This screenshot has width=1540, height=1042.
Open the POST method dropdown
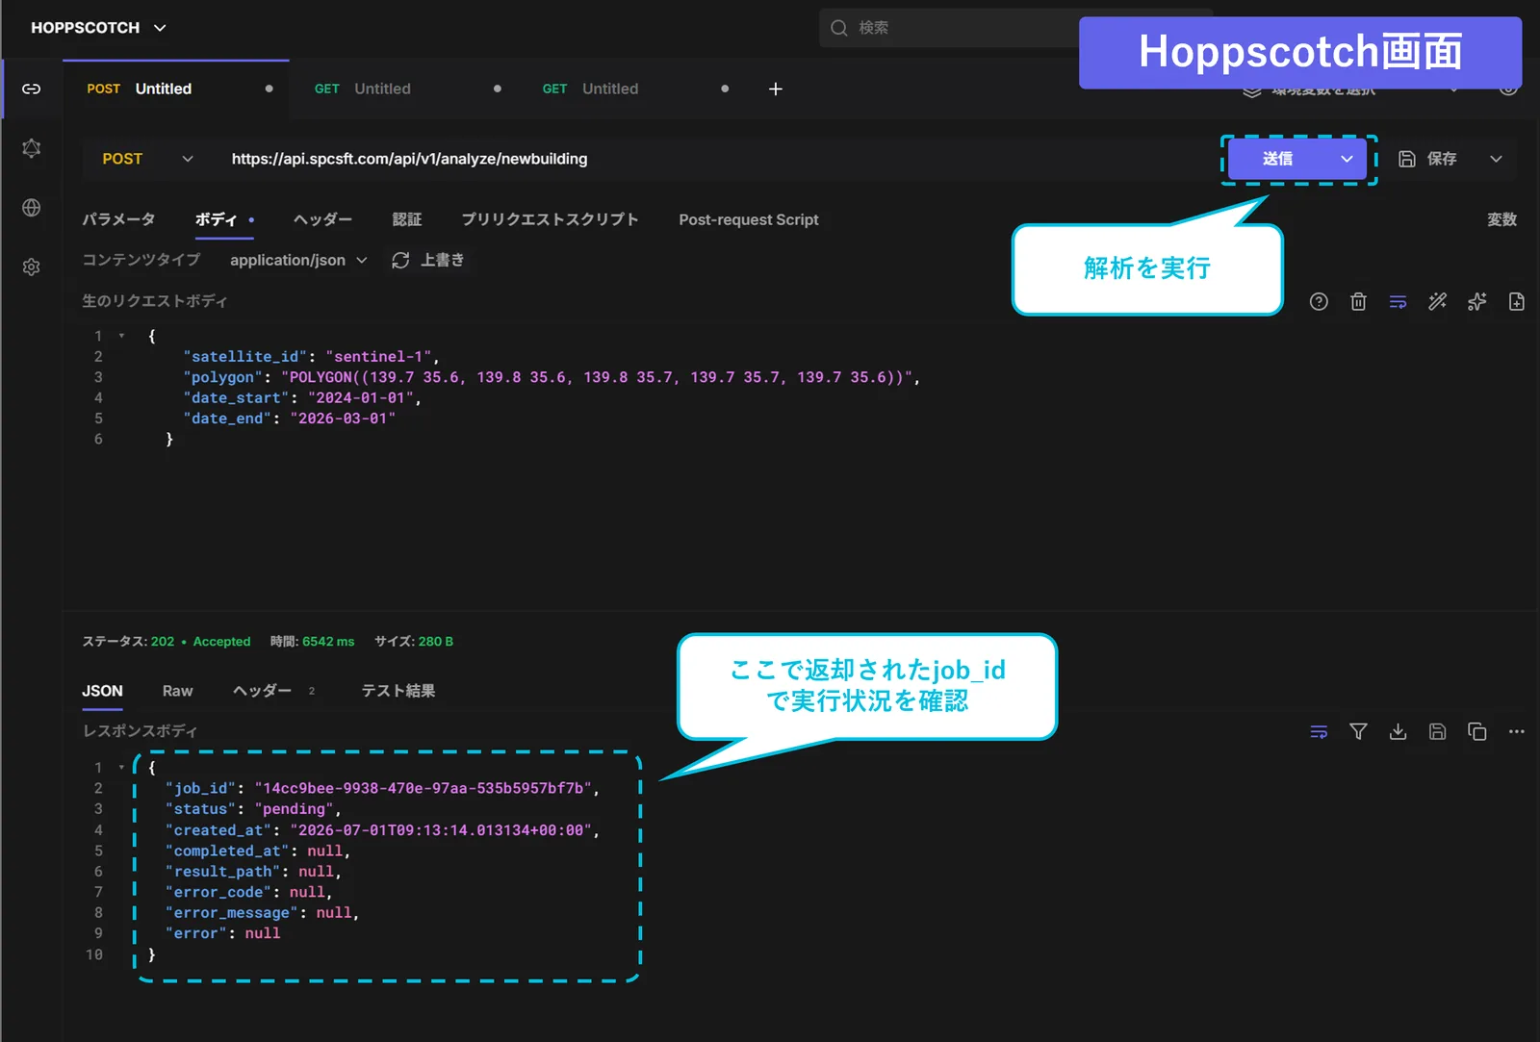pyautogui.click(x=148, y=159)
